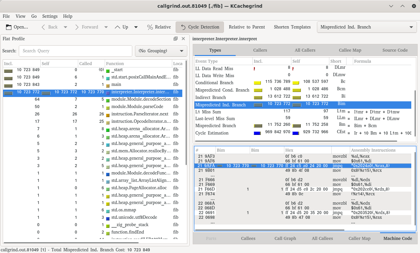The height and width of the screenshot is (253, 420).
Task: Open the Settings menu
Action: point(50,16)
